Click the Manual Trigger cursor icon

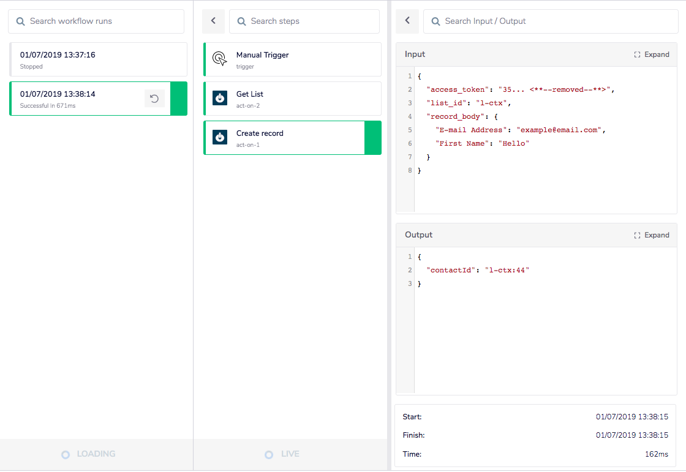[x=219, y=59]
